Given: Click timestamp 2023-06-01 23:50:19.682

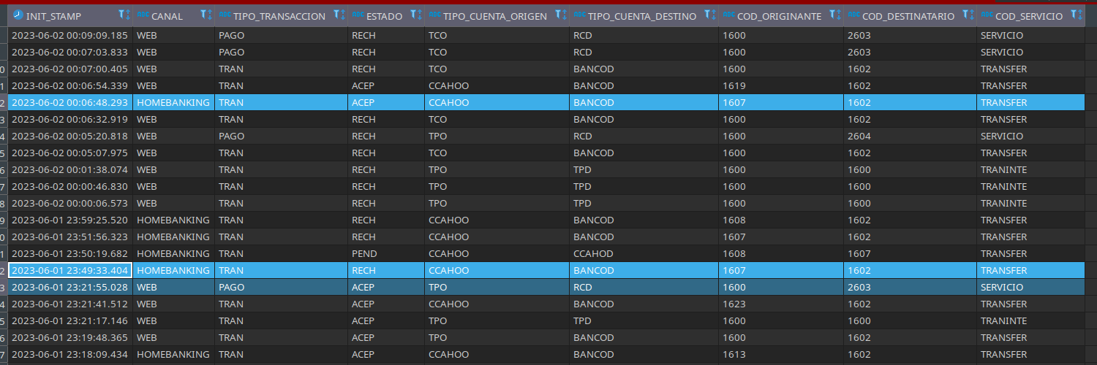Looking at the screenshot, I should (x=71, y=253).
